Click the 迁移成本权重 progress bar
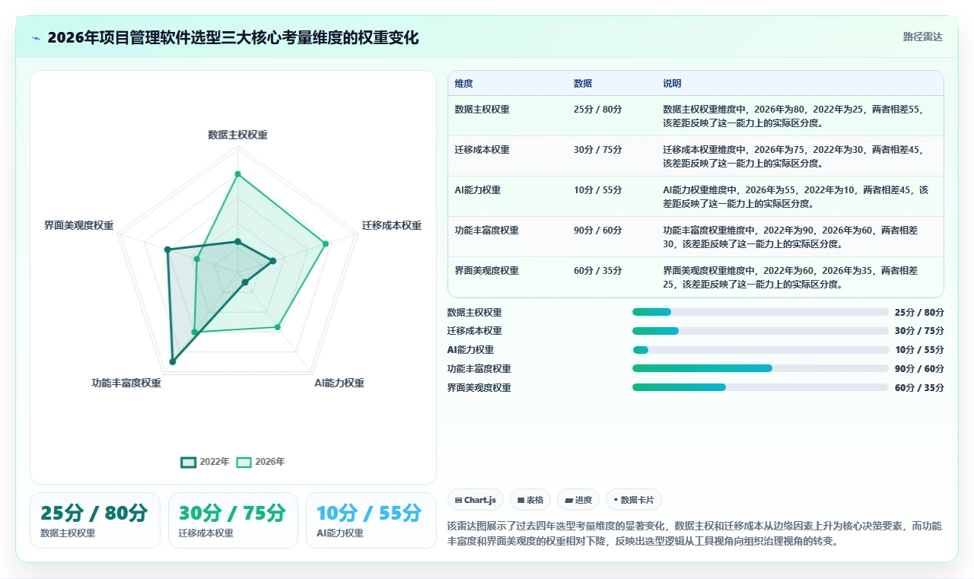This screenshot has width=974, height=579. (x=760, y=331)
